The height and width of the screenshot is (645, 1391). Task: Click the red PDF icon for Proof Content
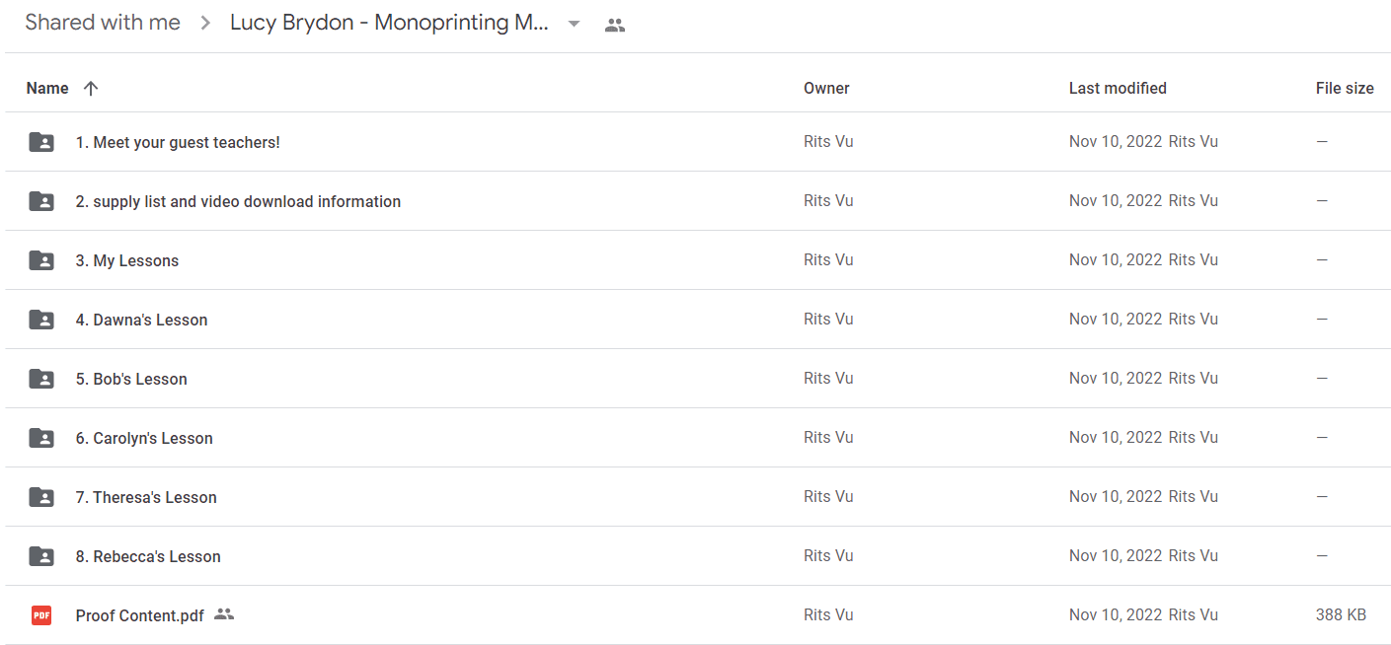tap(41, 615)
